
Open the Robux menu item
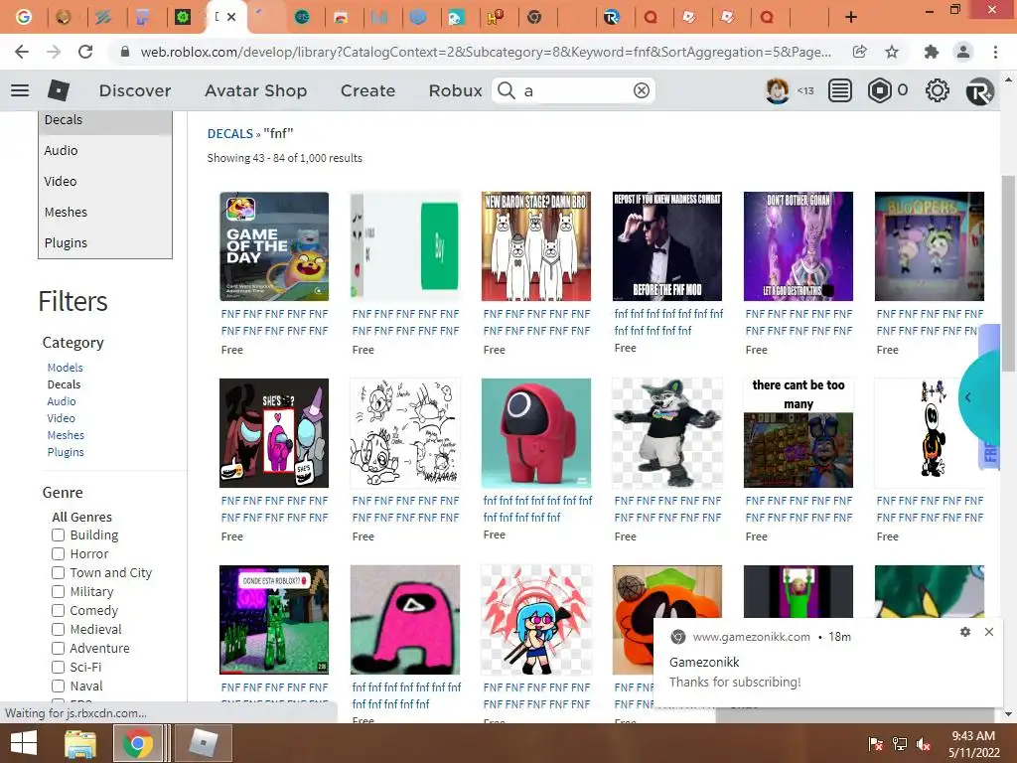(455, 90)
